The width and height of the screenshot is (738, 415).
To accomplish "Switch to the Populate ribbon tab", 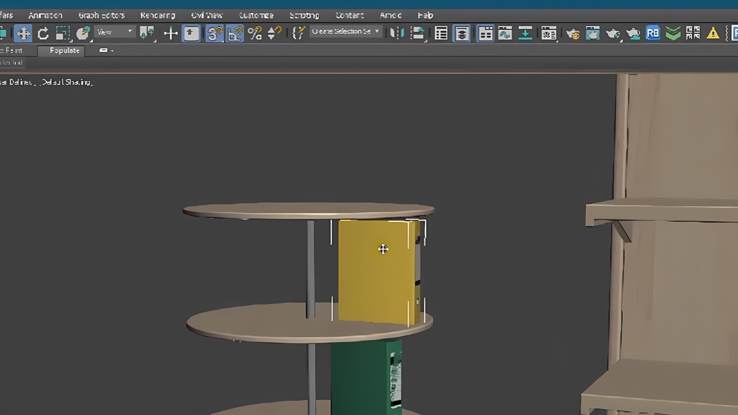I will (x=61, y=50).
